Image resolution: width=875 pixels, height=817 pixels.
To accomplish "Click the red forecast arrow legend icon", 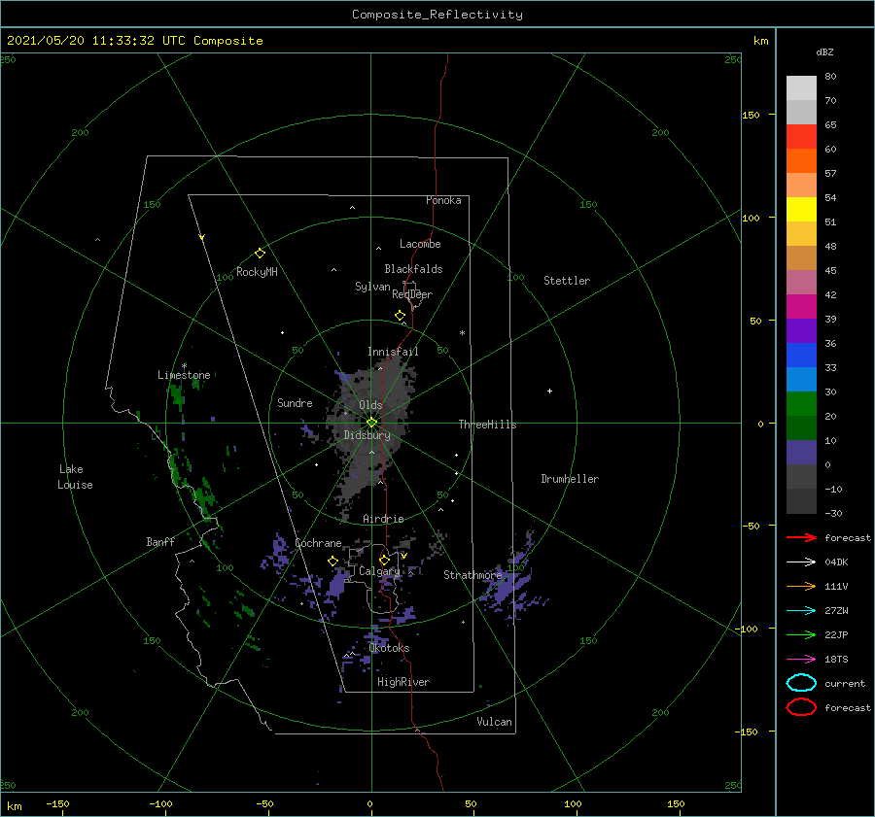I will 801,537.
